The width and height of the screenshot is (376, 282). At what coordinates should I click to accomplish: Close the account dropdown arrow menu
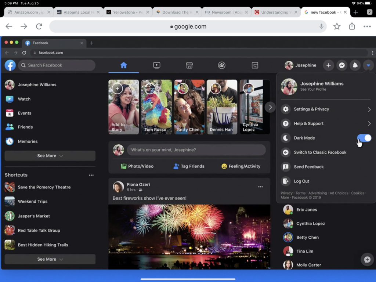tap(368, 65)
